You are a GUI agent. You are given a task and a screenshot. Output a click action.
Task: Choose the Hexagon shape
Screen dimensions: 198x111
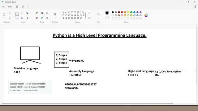[69, 15]
